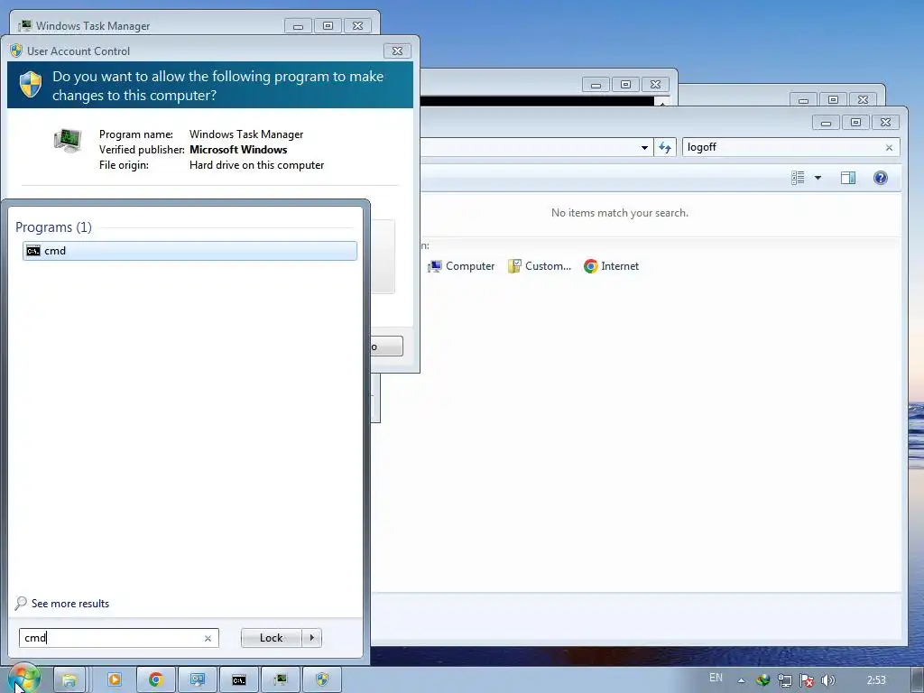
Task: Clear the logoff search in Explorer
Action: click(x=889, y=147)
